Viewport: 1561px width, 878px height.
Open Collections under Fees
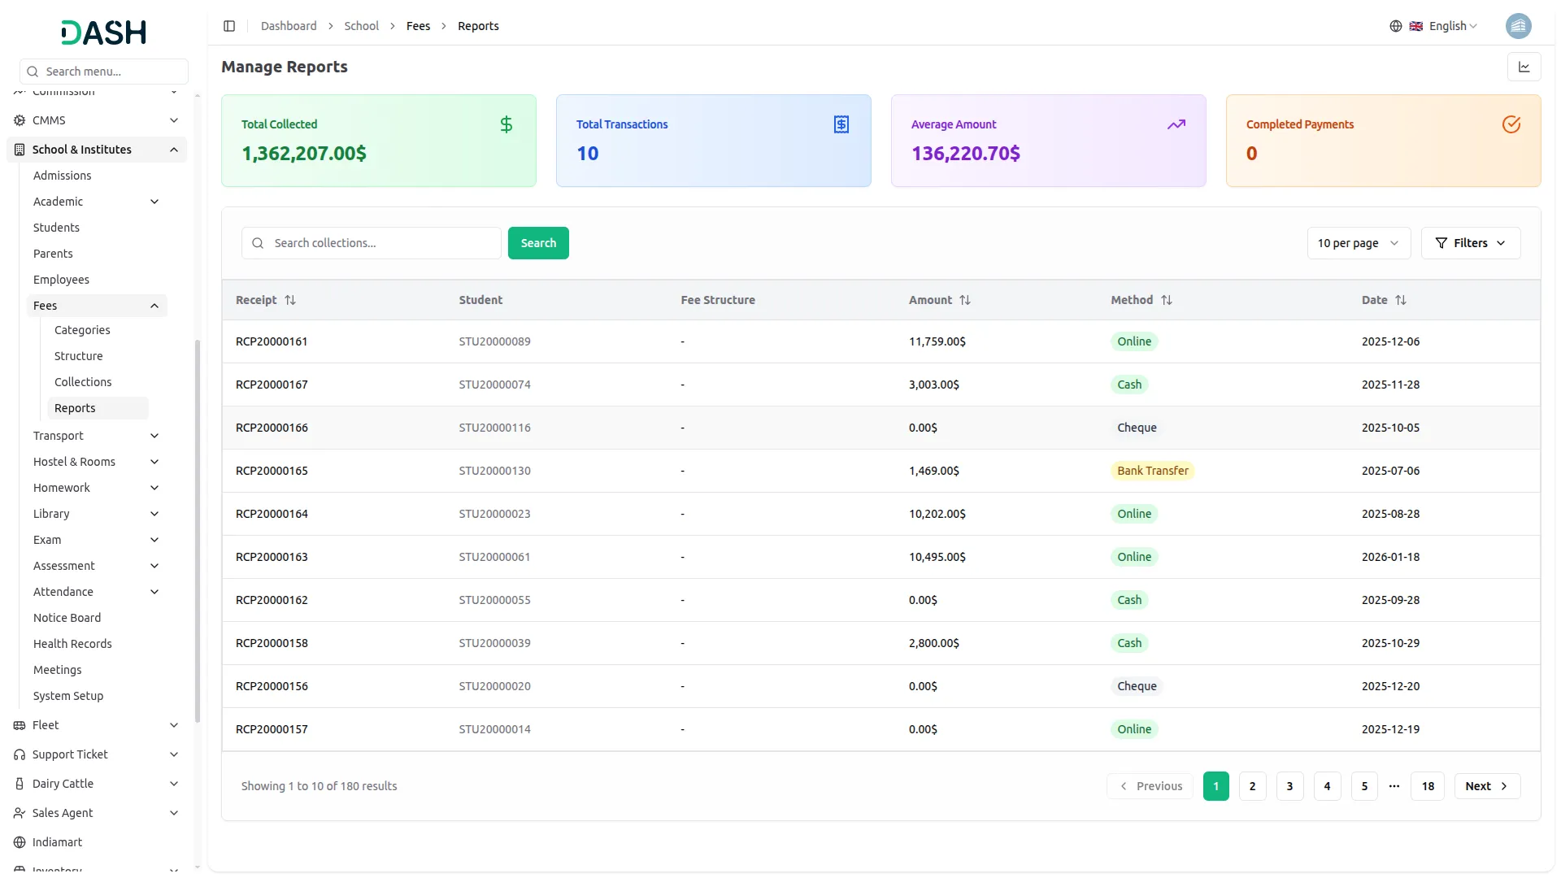[83, 382]
